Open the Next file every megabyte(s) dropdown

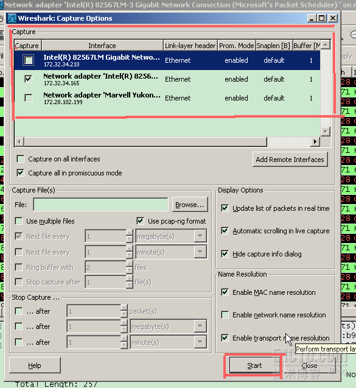(x=200, y=236)
